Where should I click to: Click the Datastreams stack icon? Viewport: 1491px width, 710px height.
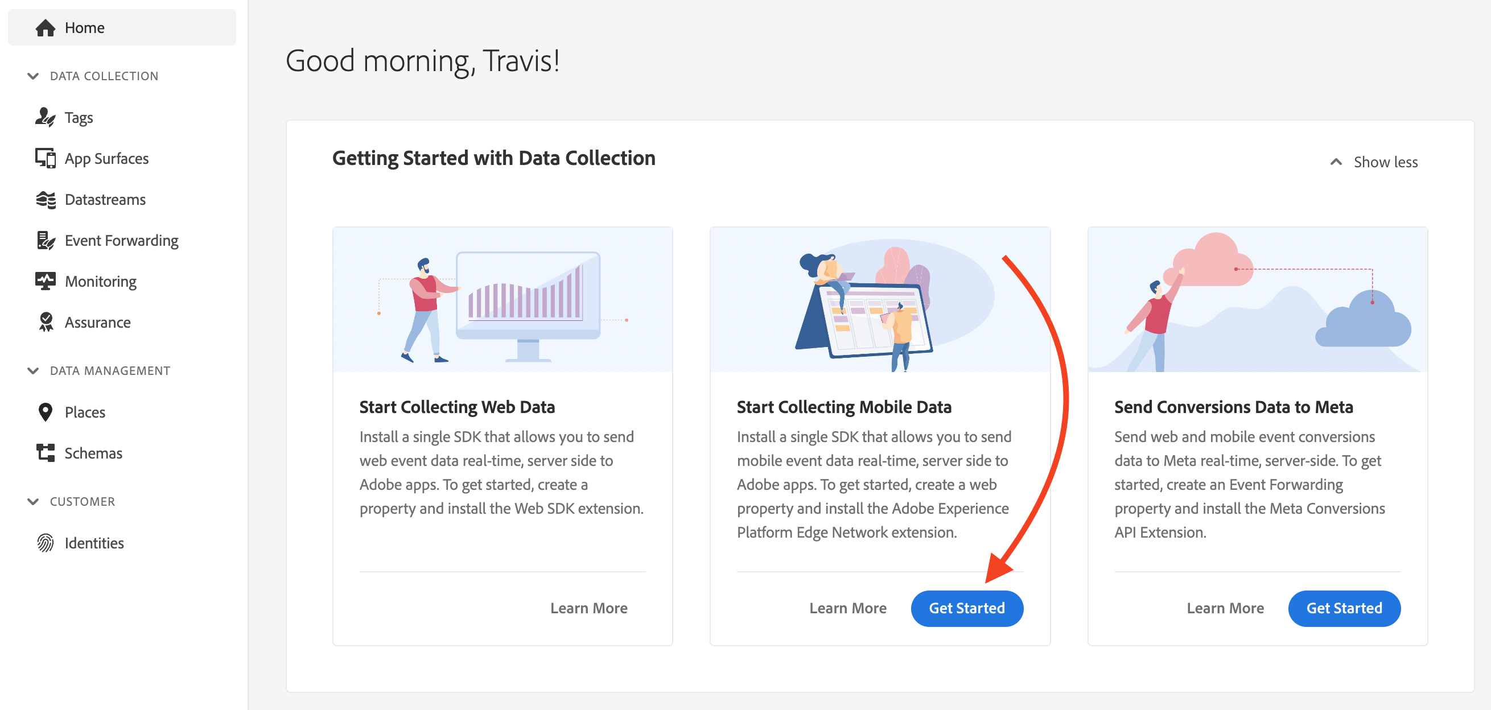pyautogui.click(x=45, y=200)
